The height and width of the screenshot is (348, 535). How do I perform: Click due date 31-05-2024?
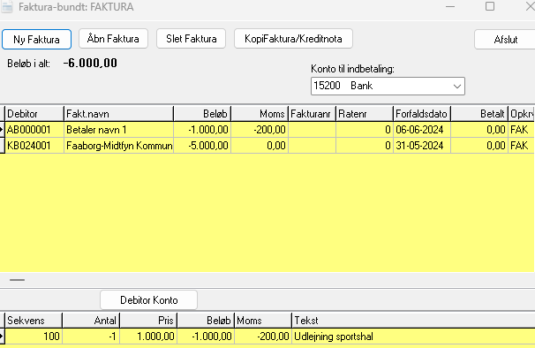(x=422, y=146)
